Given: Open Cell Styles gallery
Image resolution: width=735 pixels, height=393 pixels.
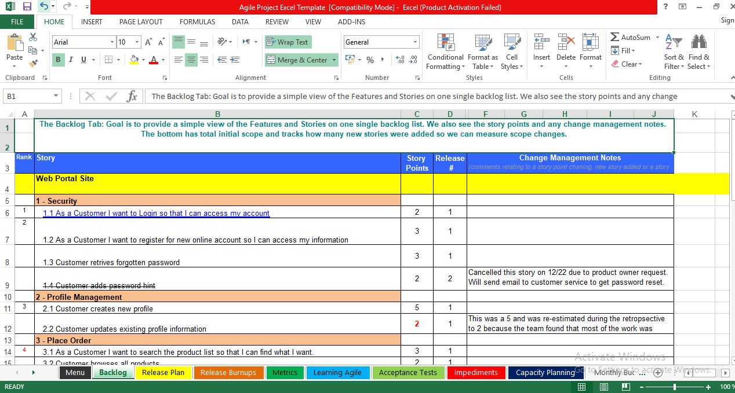Looking at the screenshot, I should (512, 52).
